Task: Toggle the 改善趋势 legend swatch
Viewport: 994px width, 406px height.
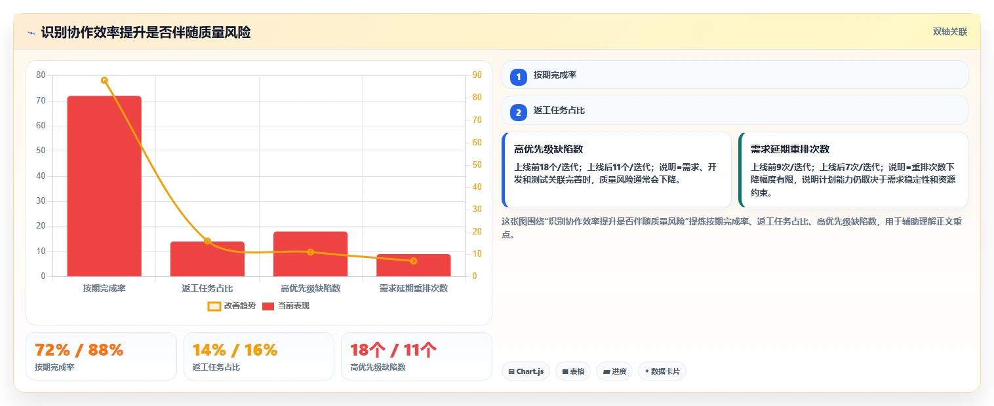Action: 214,306
